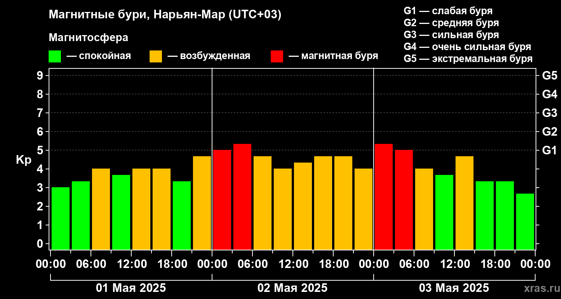561x299 pixels.
Task: Select the '— магнитная буря' legend label
Action: click(x=333, y=56)
